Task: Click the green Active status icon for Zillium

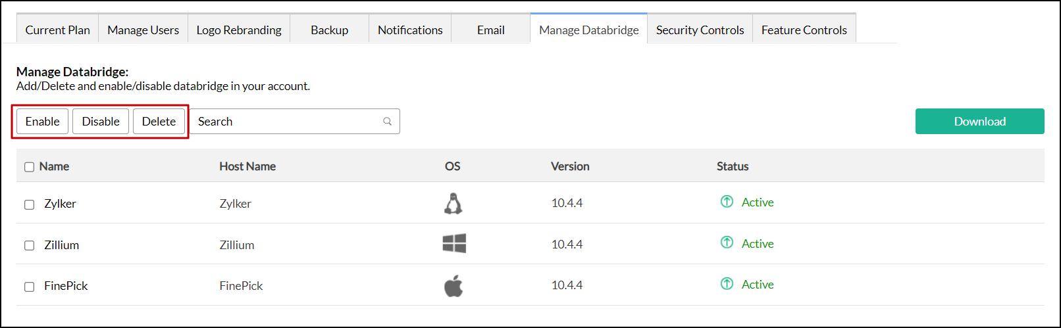Action: click(727, 243)
